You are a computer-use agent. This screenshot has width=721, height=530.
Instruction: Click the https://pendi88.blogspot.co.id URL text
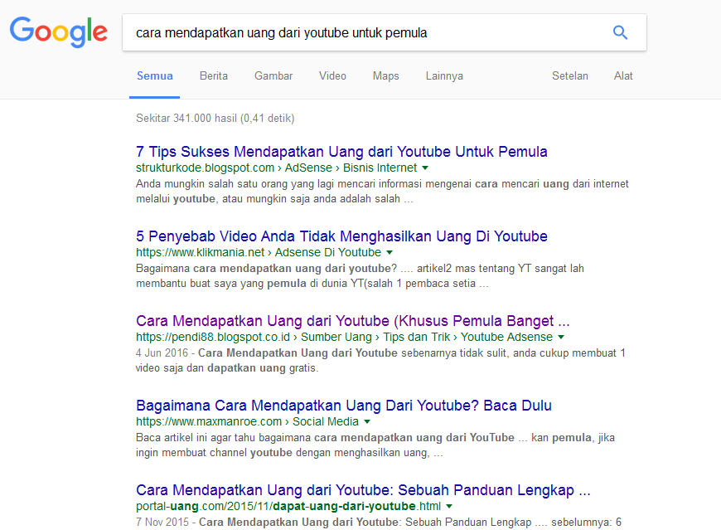213,338
